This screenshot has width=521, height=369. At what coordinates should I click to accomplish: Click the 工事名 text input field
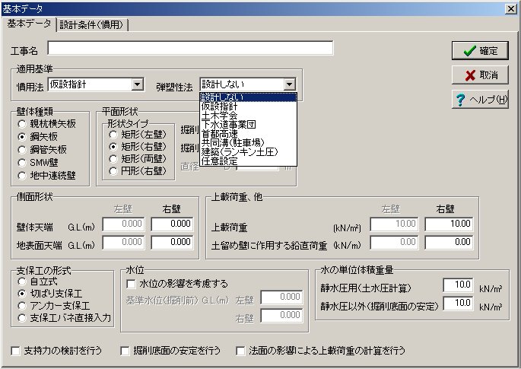click(190, 49)
